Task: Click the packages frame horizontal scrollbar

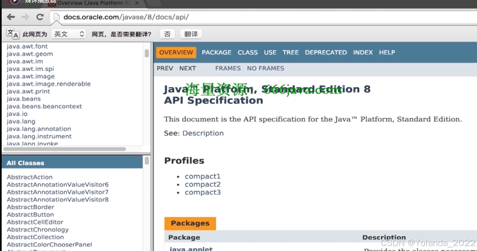Action: [64, 149]
